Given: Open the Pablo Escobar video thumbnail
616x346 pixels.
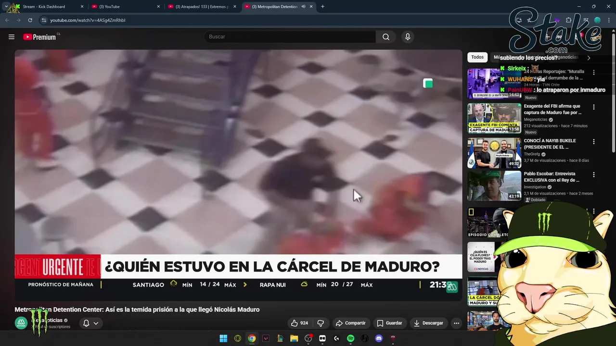Looking at the screenshot, I should [494, 186].
